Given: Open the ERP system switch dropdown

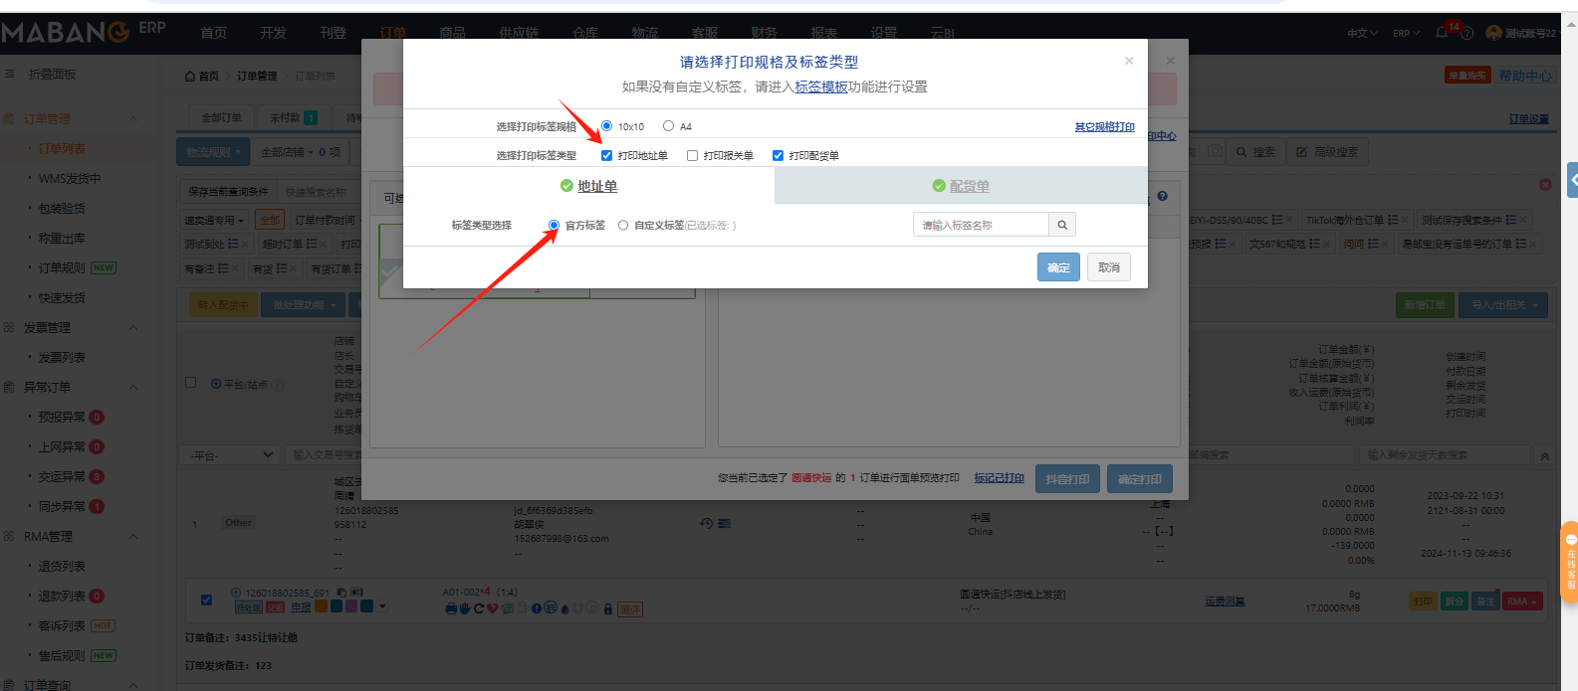Looking at the screenshot, I should coord(1406,33).
